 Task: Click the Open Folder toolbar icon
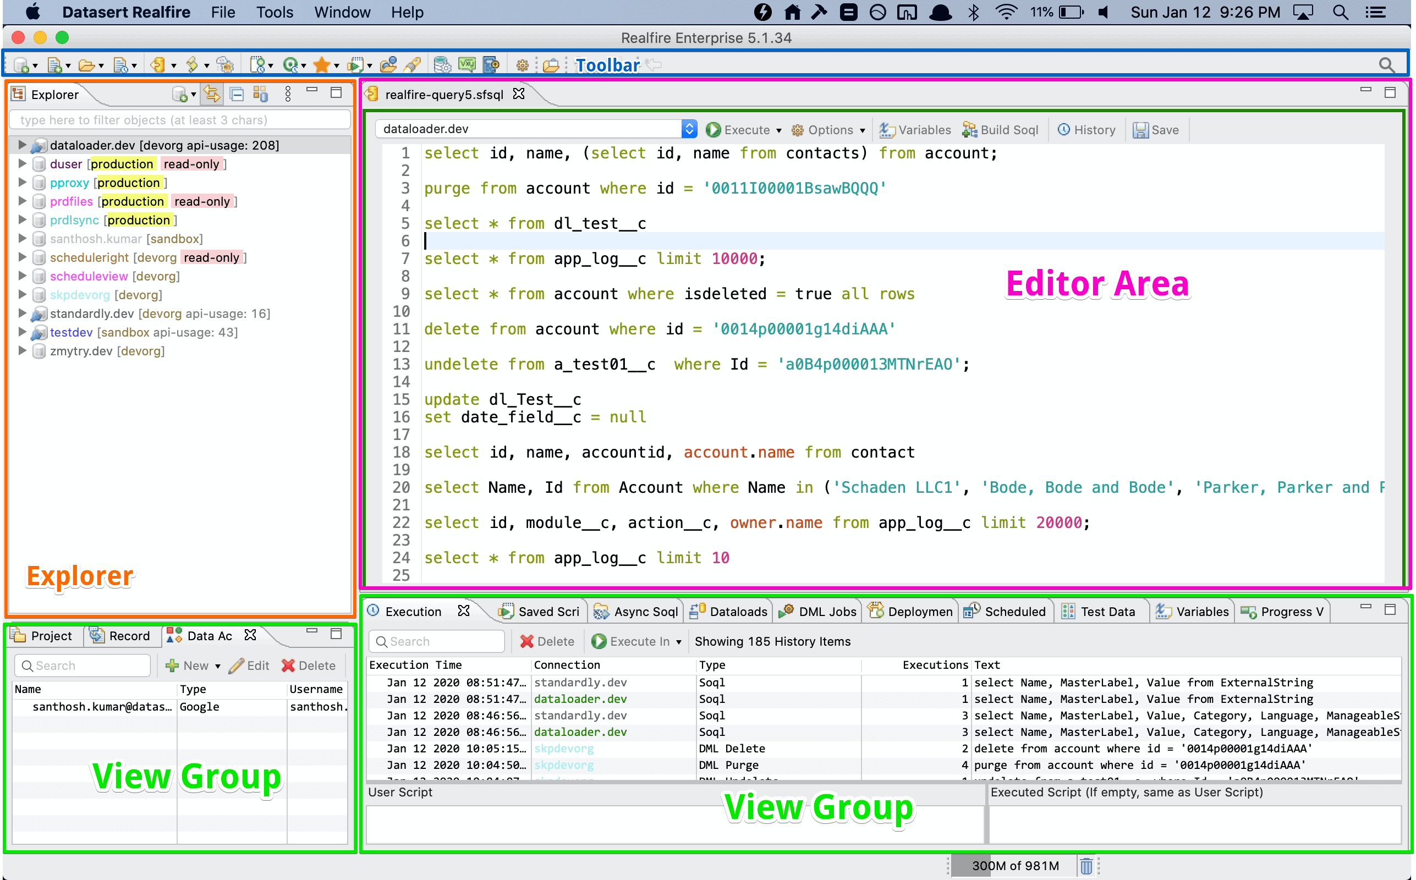(x=87, y=64)
